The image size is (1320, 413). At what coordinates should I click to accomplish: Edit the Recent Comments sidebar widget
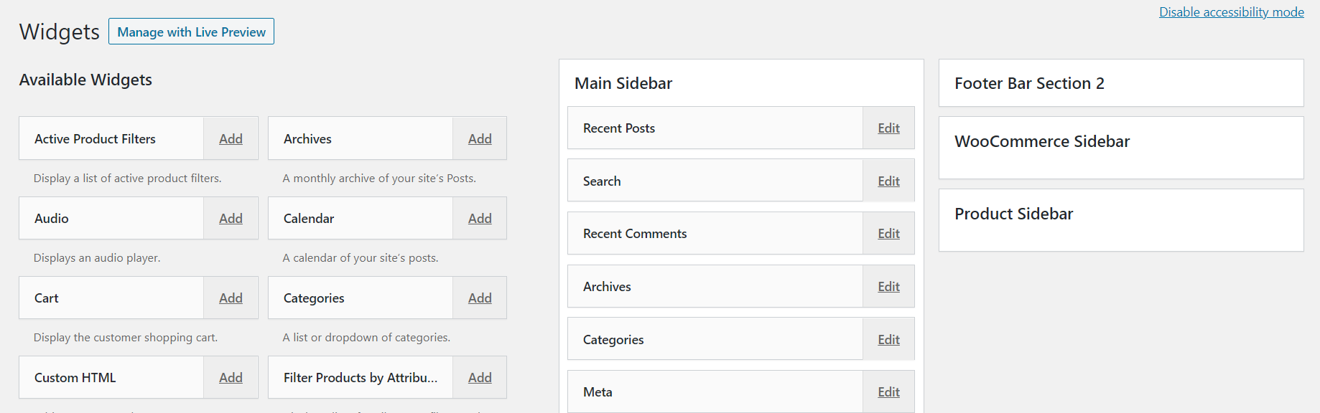coord(888,234)
